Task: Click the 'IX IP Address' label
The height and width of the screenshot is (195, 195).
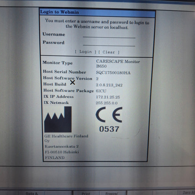Action: 59,97
